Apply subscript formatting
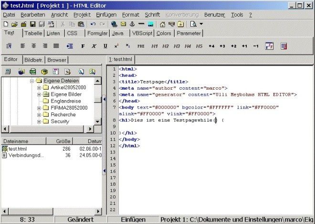The image size is (315, 224). [128, 46]
